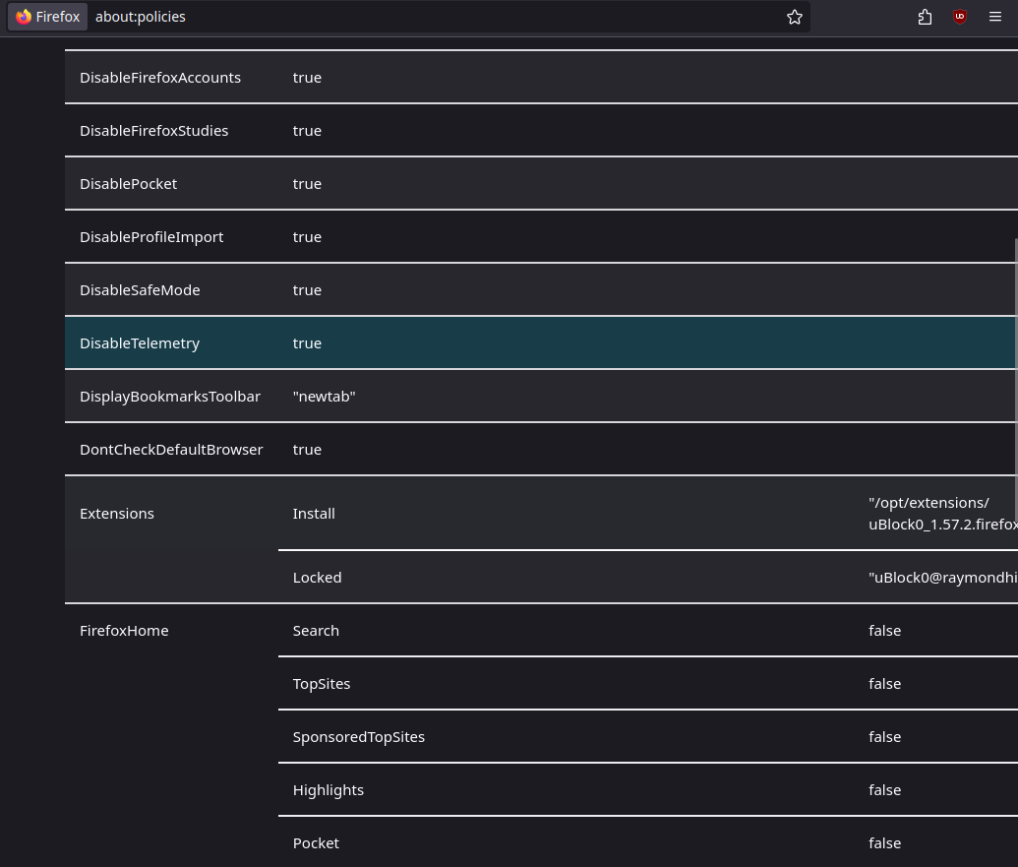Click the false value for Highlights
The height and width of the screenshot is (867, 1018).
[x=885, y=790]
